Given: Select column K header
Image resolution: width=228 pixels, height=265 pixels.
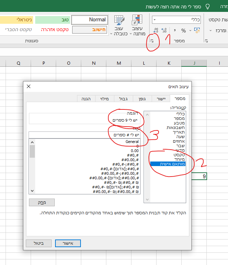Looking at the screenshot, I should click(169, 63).
